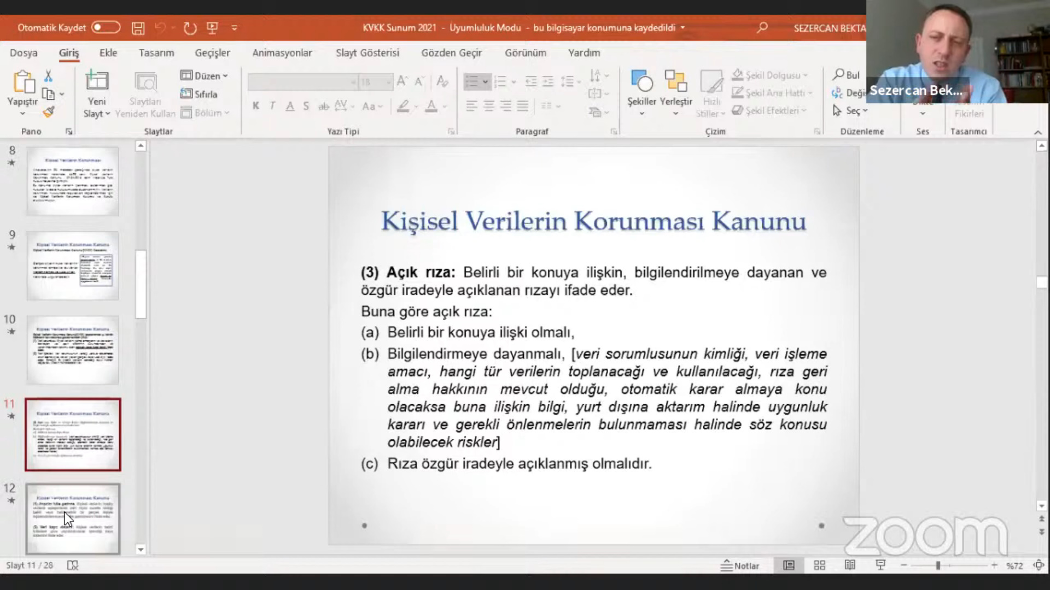Expand the Seç selection dropdown

point(851,111)
